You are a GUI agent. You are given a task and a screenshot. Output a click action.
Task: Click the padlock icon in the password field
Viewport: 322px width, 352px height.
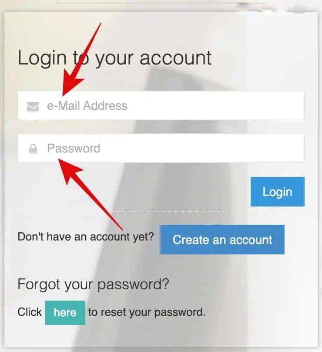click(33, 149)
